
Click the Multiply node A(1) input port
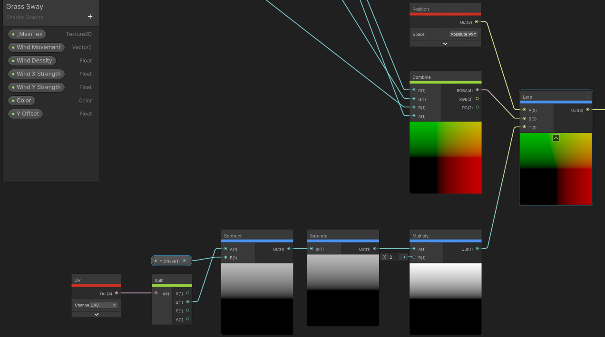[414, 249]
